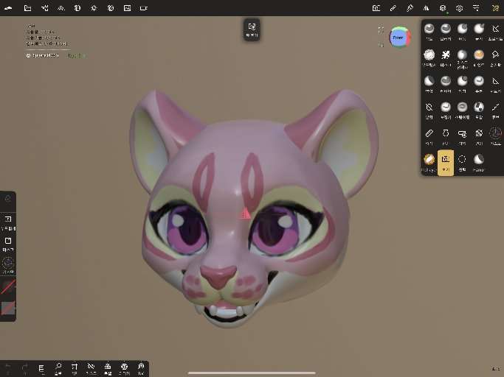Tap the expand icon left of view cube

pyautogui.click(x=381, y=30)
